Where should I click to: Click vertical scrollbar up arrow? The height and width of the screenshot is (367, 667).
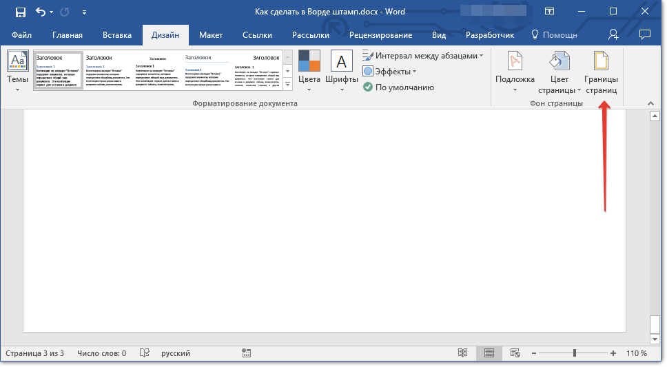655,116
